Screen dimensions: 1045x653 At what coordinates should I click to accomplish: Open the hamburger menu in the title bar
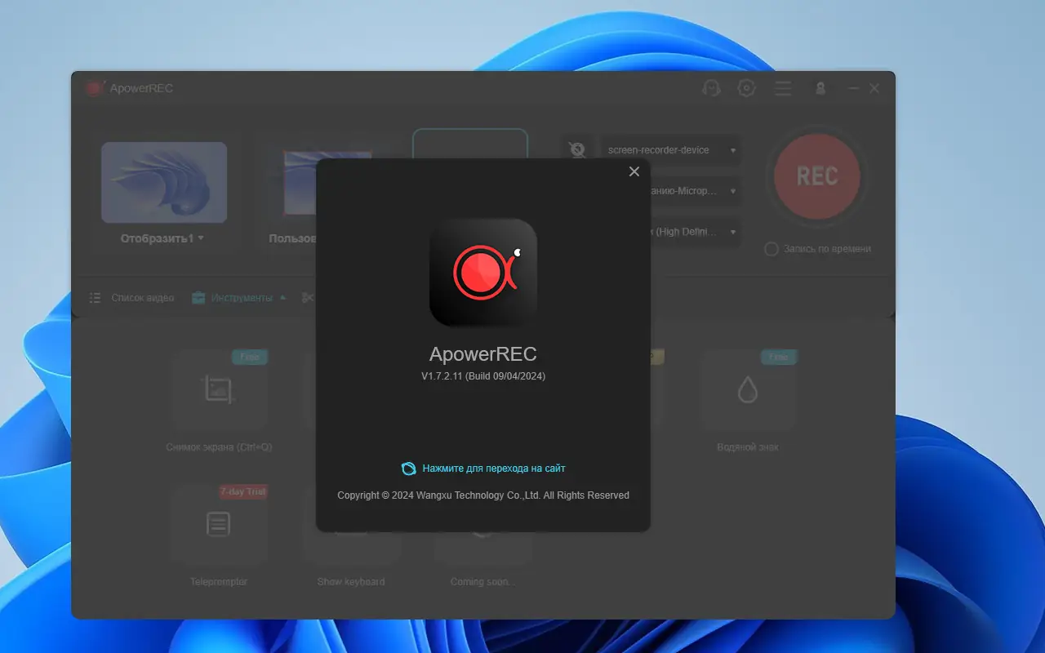click(783, 88)
